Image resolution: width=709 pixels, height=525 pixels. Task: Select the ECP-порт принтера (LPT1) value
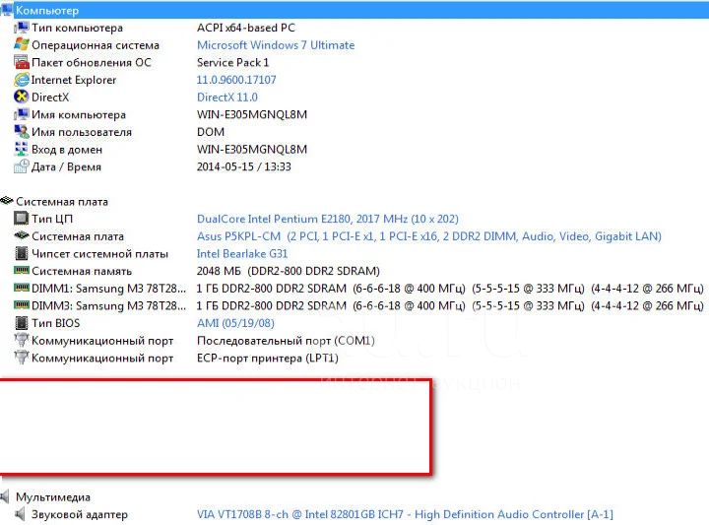click(x=268, y=359)
